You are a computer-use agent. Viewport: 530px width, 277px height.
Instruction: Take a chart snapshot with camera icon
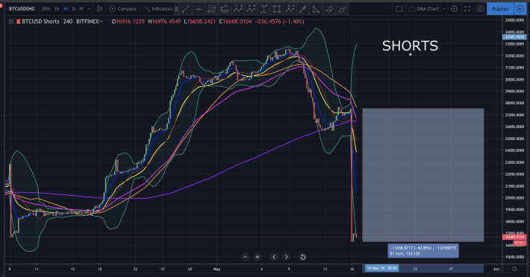coord(480,9)
